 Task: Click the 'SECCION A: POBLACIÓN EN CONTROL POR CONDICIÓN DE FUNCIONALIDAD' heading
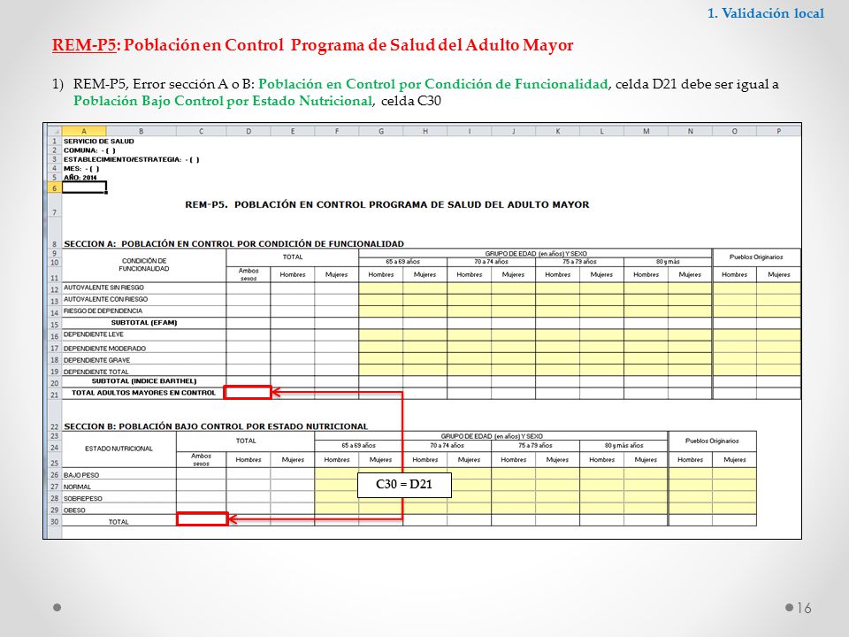tap(233, 244)
